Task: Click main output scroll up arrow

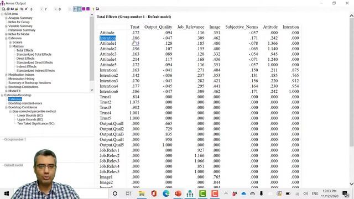Action: coord(352,16)
